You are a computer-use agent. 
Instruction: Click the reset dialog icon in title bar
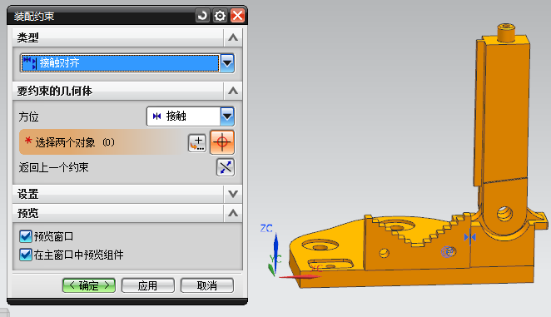tap(202, 16)
